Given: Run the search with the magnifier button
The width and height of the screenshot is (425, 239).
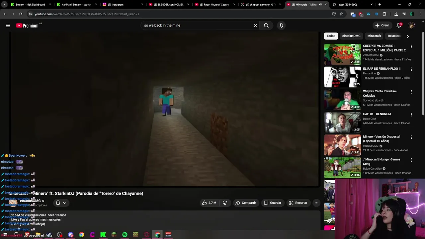Looking at the screenshot, I should pyautogui.click(x=266, y=26).
